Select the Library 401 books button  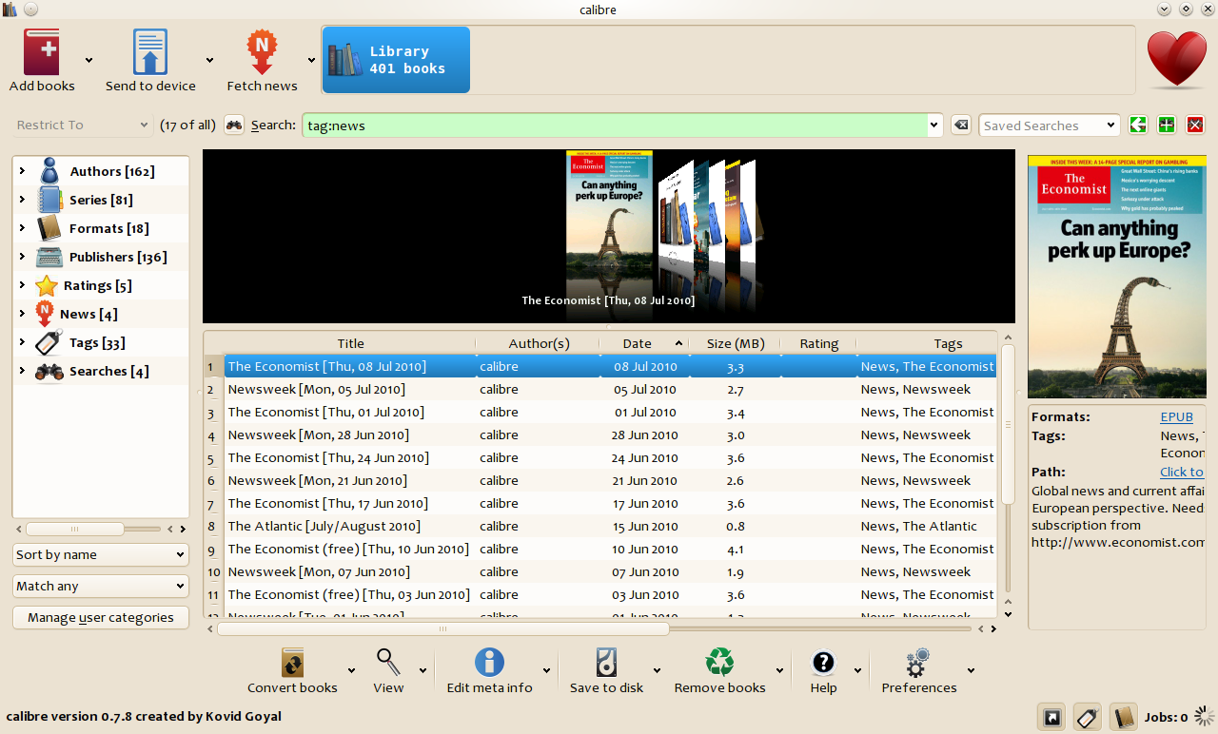point(396,60)
